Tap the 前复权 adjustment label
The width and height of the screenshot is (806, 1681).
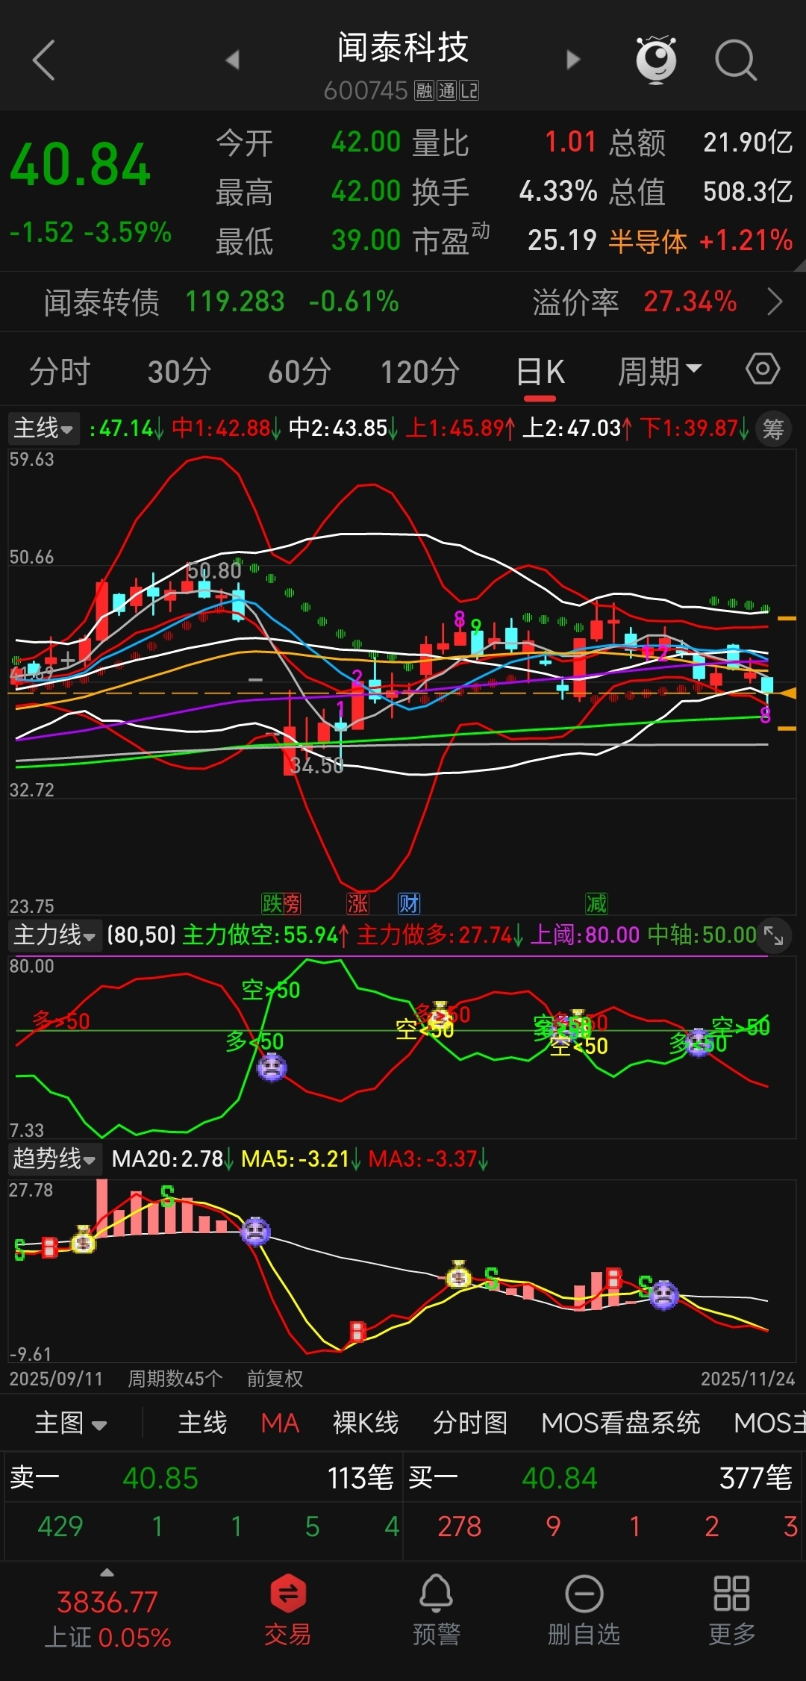click(x=275, y=1379)
